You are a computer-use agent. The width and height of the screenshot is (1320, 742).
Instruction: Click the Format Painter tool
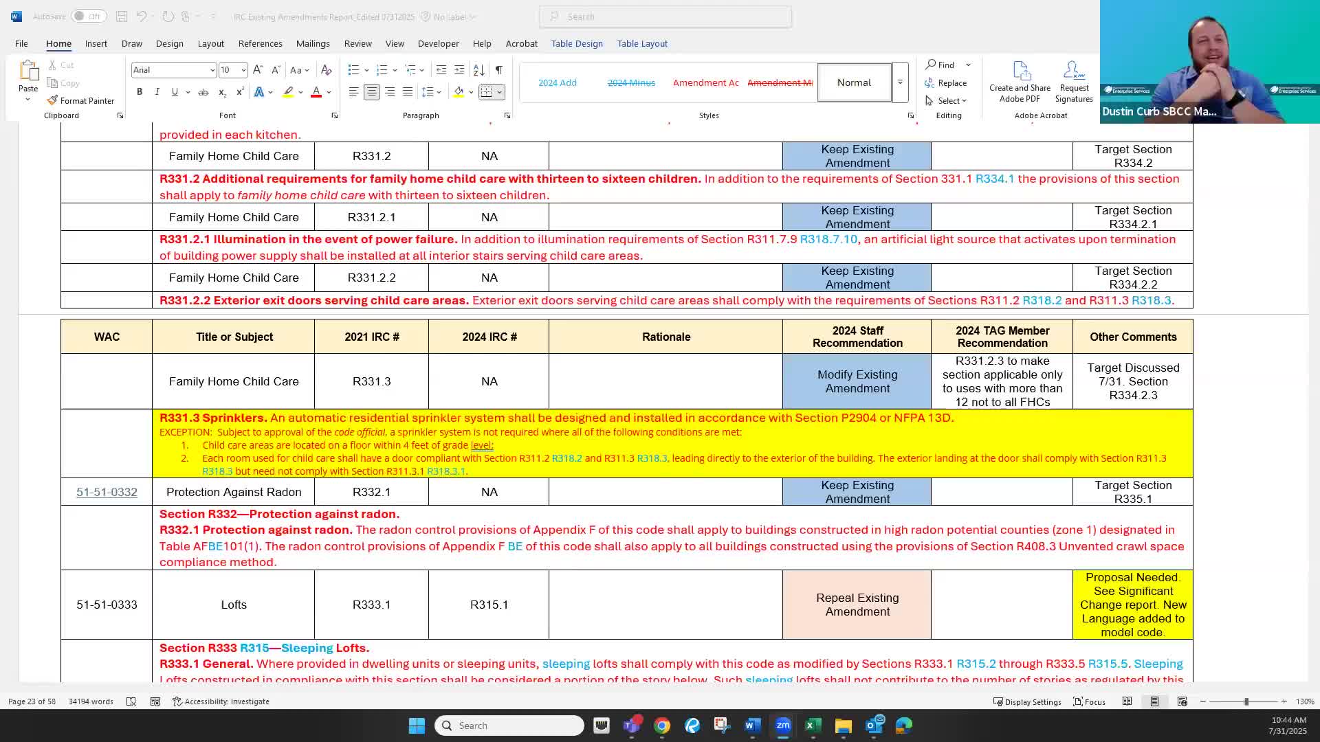pyautogui.click(x=80, y=100)
